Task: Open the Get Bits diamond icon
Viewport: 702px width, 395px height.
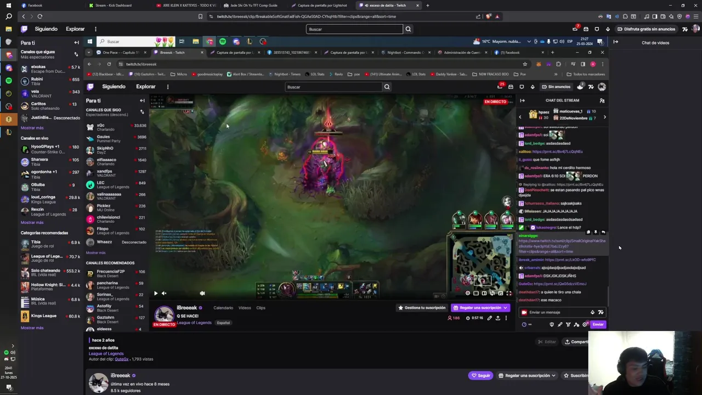Action: click(x=608, y=29)
